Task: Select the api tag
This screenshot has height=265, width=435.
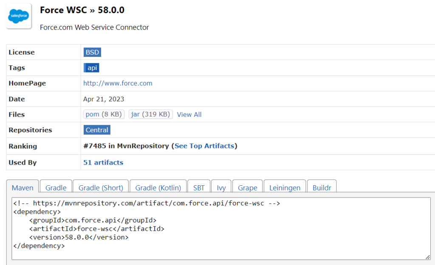Action: click(x=92, y=68)
